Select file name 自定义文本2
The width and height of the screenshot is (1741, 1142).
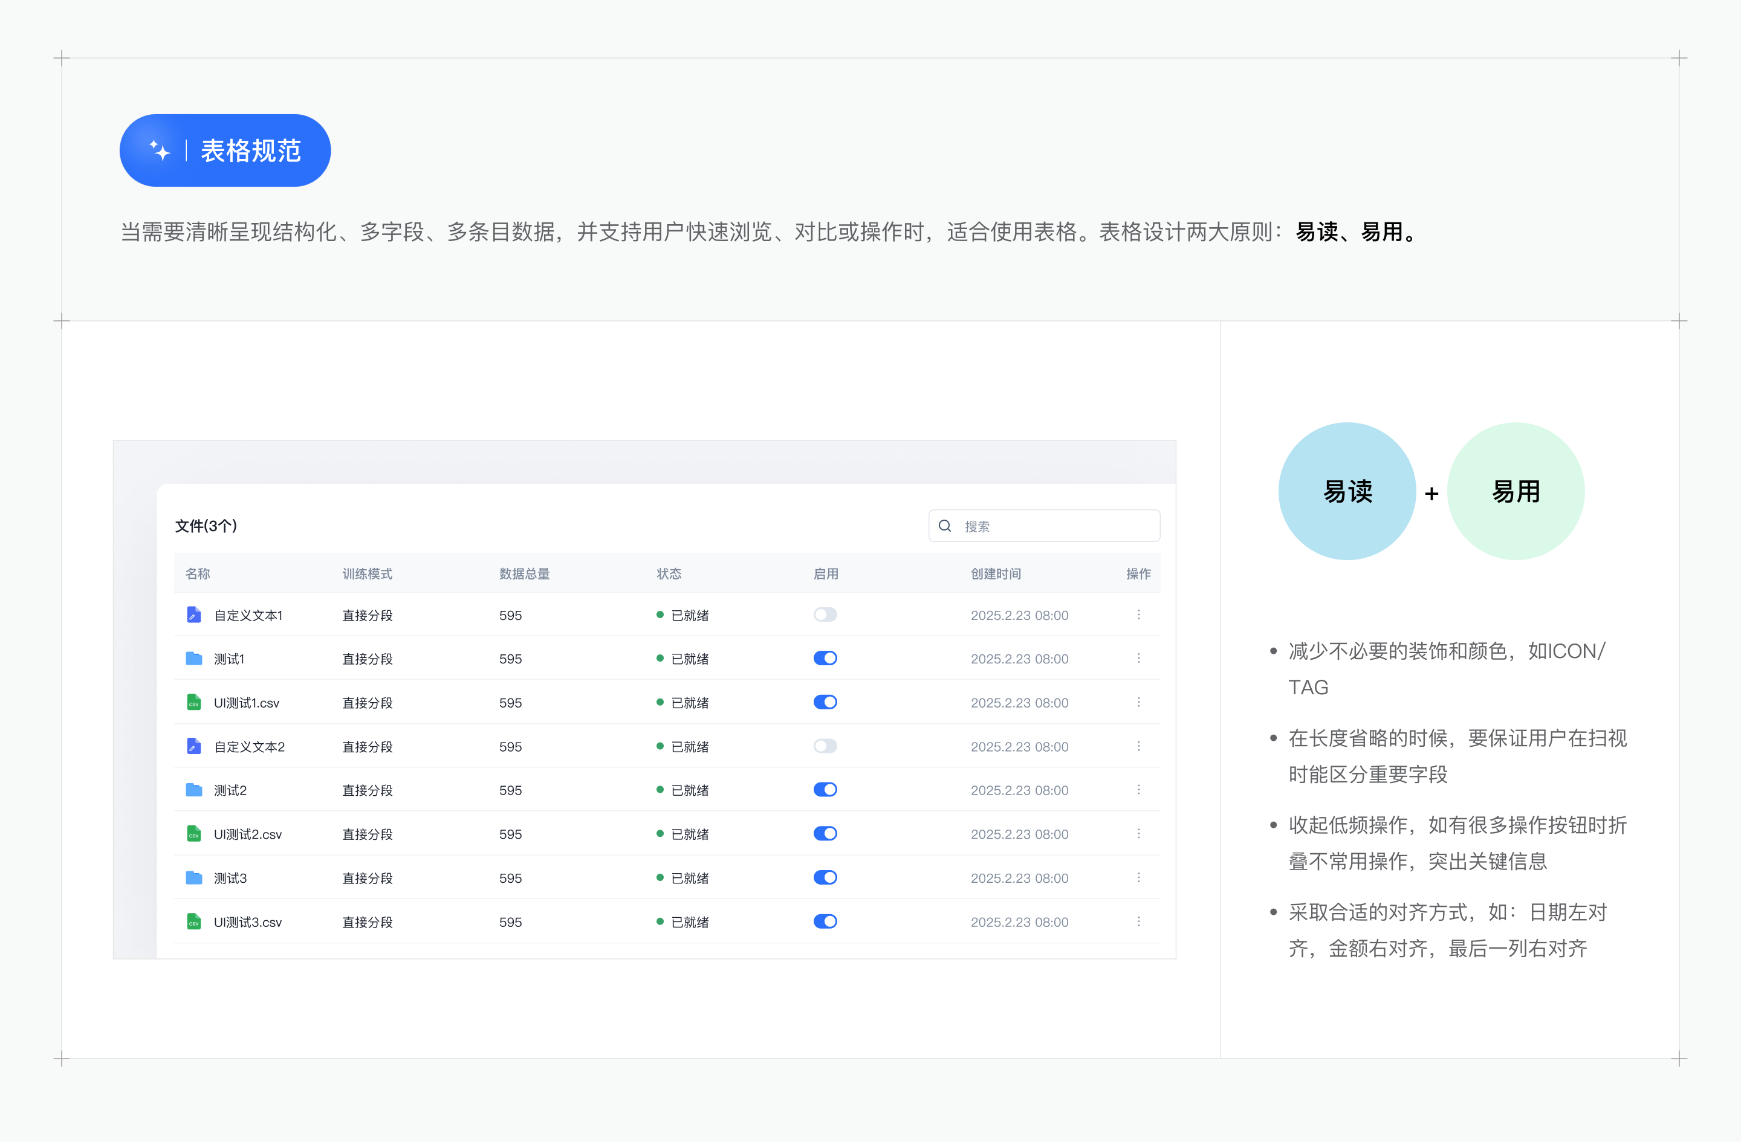[250, 747]
